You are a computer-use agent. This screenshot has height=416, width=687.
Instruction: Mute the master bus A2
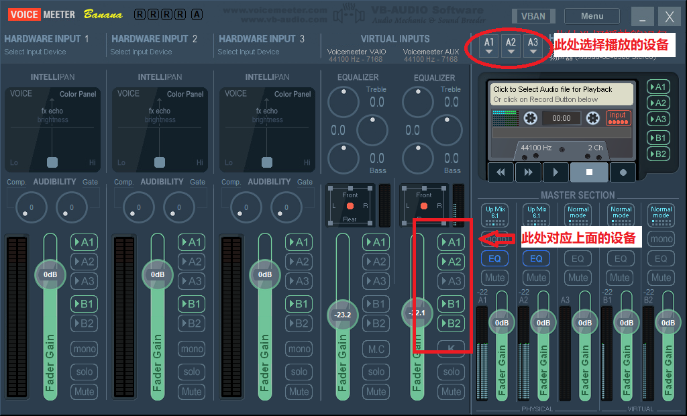536,278
